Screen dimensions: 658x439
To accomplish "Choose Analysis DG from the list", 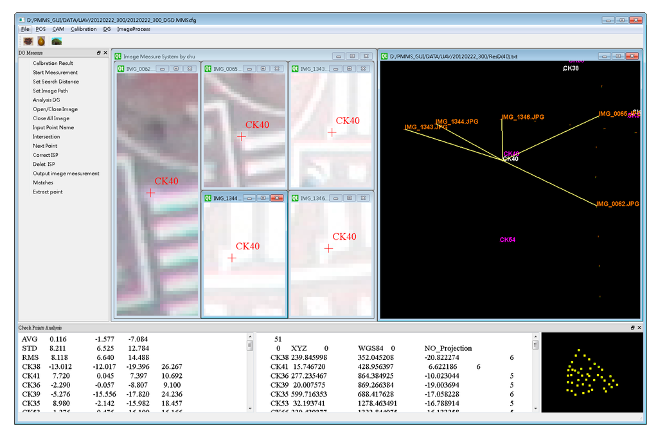I will pos(46,100).
